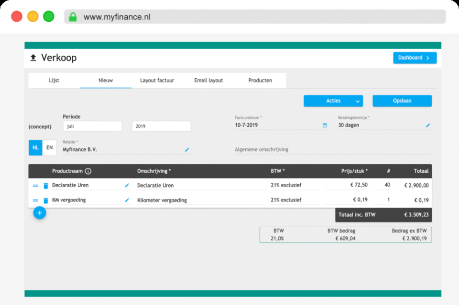Add a new product row with the plus button

[40, 213]
